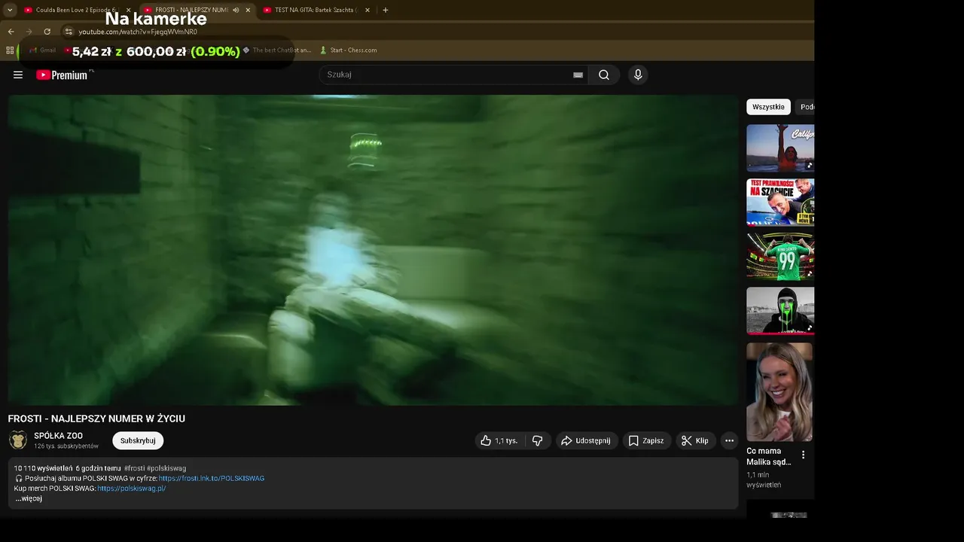Dislike the video with thumbs-down icon

tap(537, 440)
